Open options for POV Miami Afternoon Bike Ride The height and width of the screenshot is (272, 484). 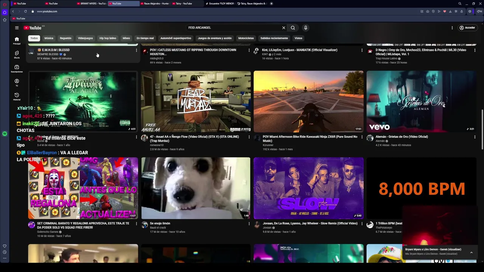click(361, 137)
